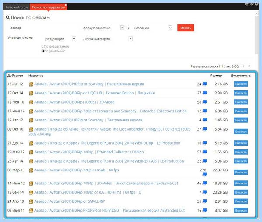This screenshot has height=222, width=262.
Task: Open comments bubble under 278 count
Action: (205, 174)
